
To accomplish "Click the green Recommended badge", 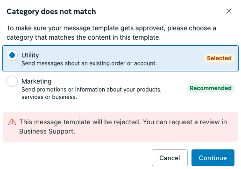I will 211,88.
